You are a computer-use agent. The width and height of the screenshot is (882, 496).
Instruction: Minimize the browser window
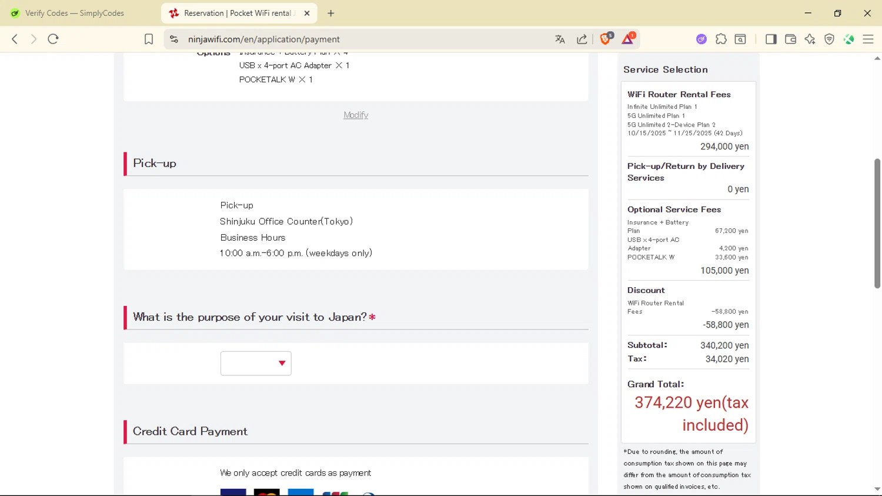tap(808, 13)
